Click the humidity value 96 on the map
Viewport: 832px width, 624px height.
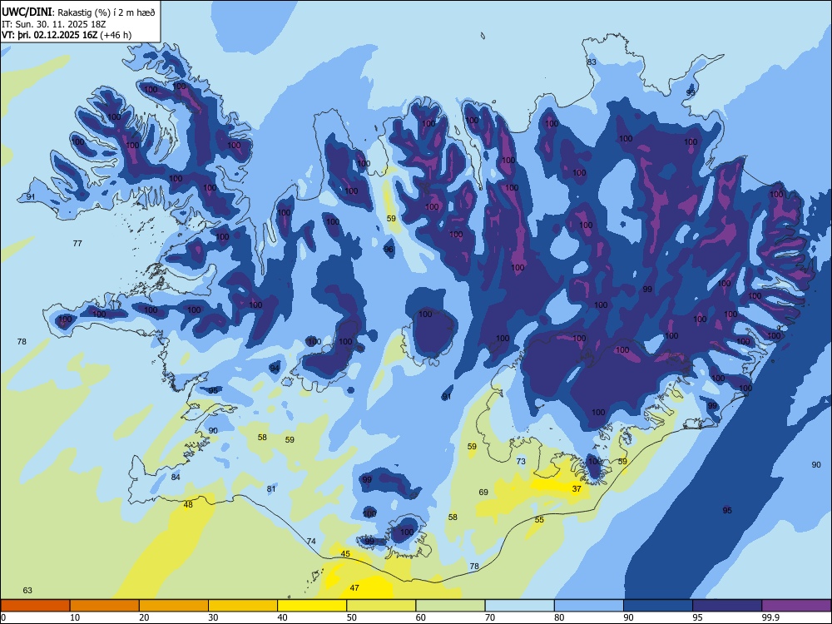[389, 250]
